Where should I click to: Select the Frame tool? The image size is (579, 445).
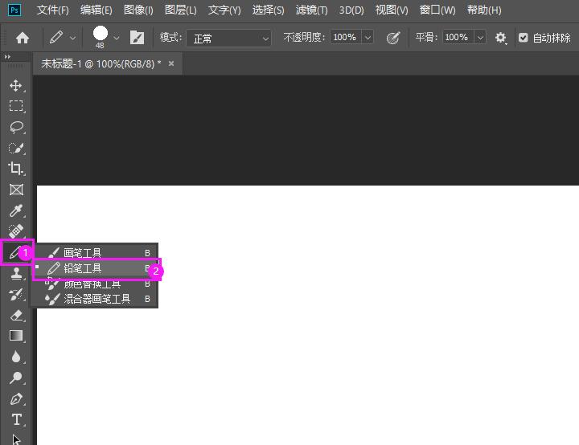pos(16,190)
